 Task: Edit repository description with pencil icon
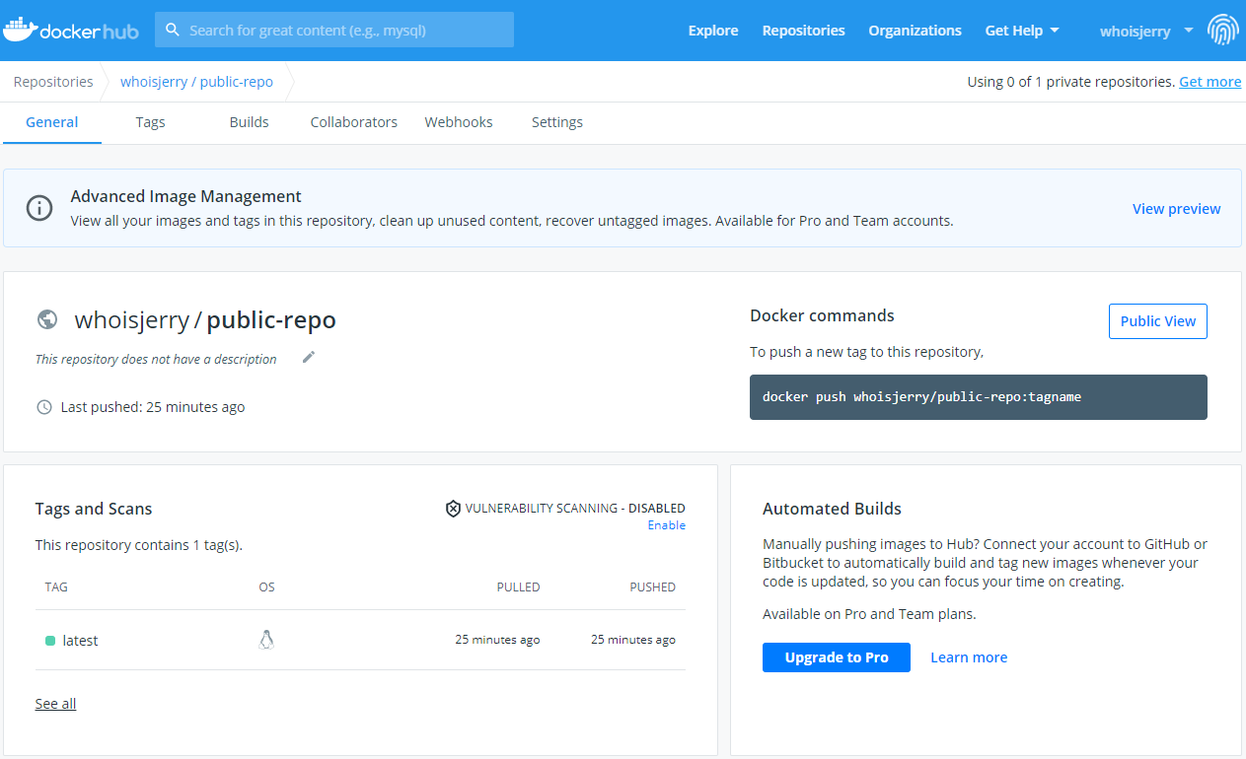pos(309,358)
